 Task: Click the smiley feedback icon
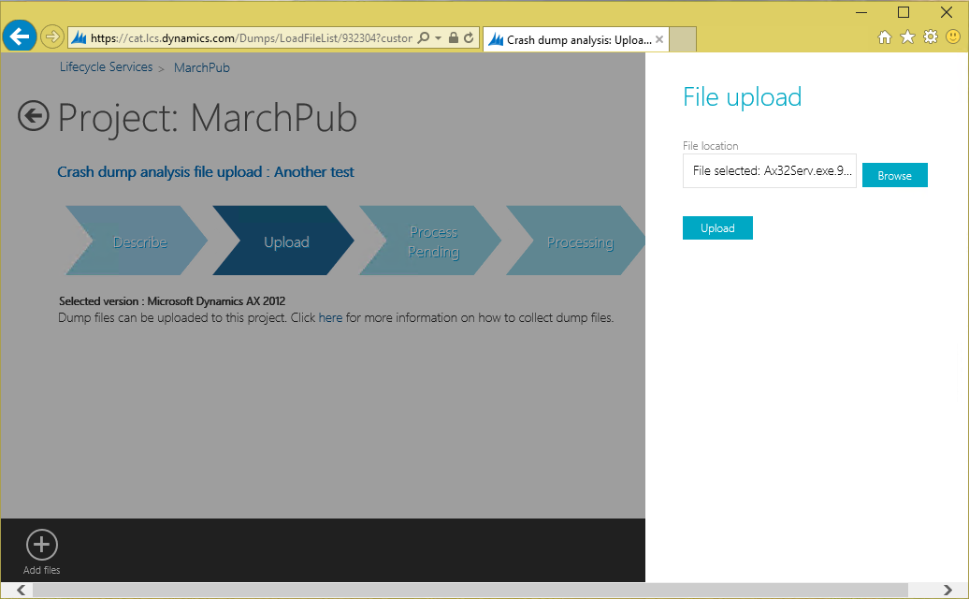[x=952, y=37]
